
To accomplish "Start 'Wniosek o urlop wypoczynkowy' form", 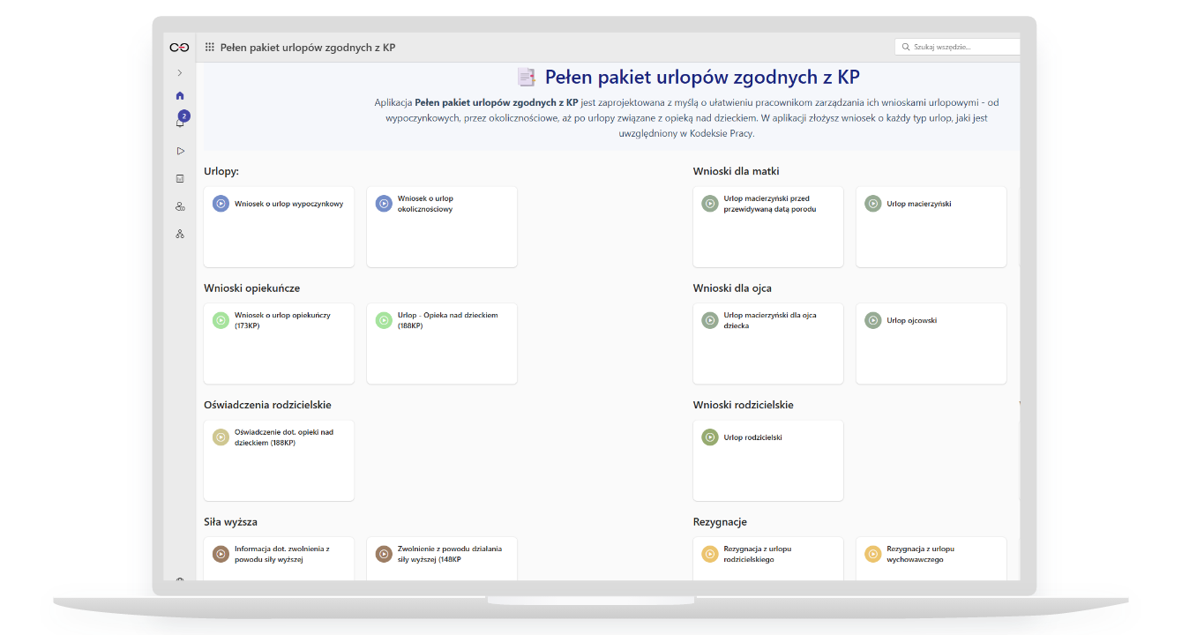I will [279, 226].
